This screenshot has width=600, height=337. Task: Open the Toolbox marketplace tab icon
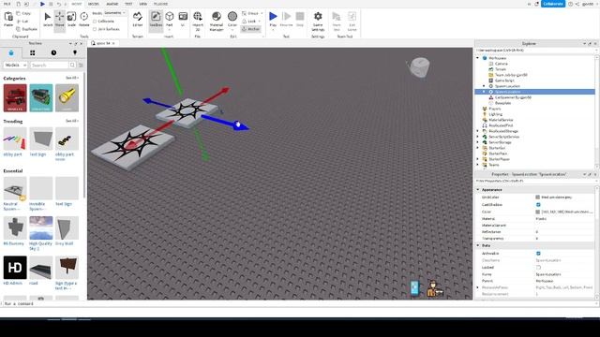[11, 52]
